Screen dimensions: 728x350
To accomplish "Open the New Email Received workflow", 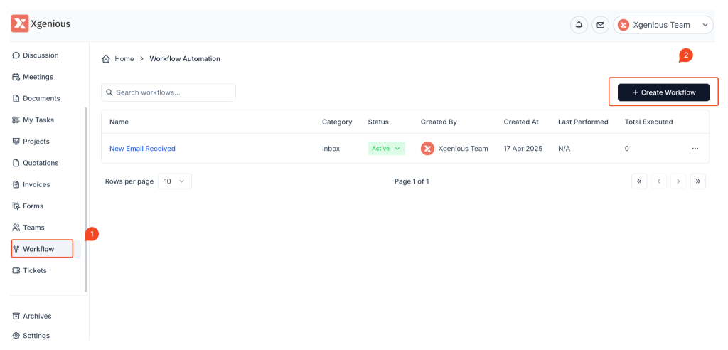I will [x=142, y=149].
